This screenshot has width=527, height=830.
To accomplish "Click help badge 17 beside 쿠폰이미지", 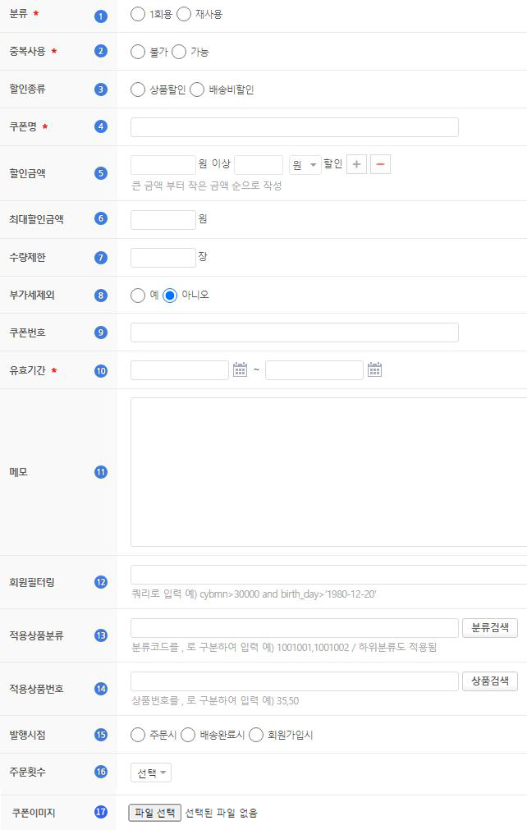I will click(101, 813).
